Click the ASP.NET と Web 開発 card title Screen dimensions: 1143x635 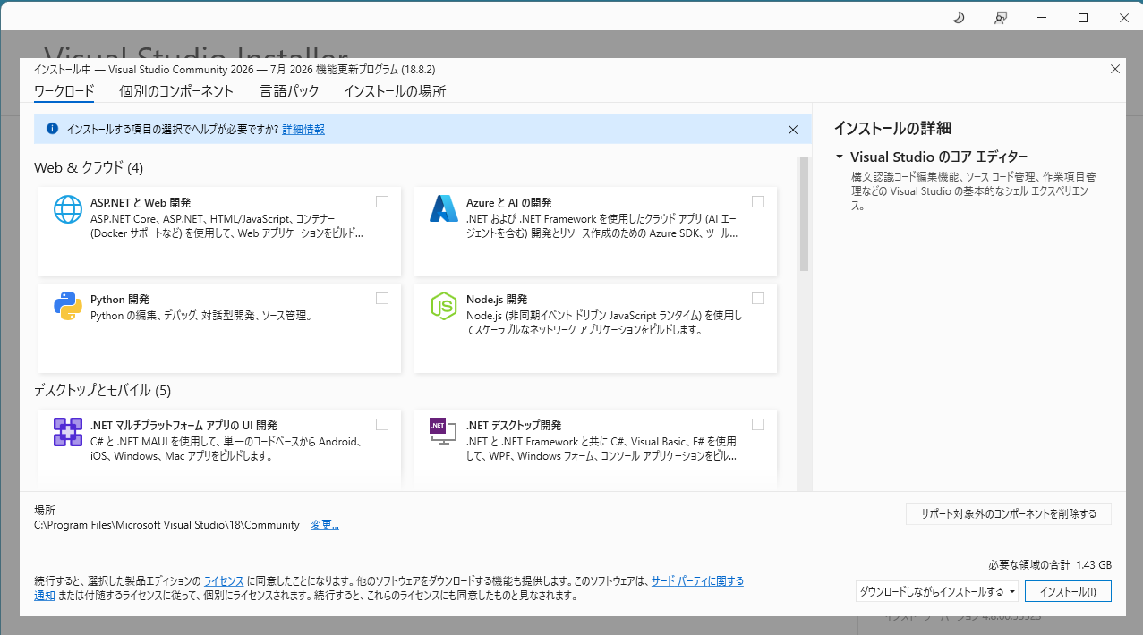click(141, 203)
